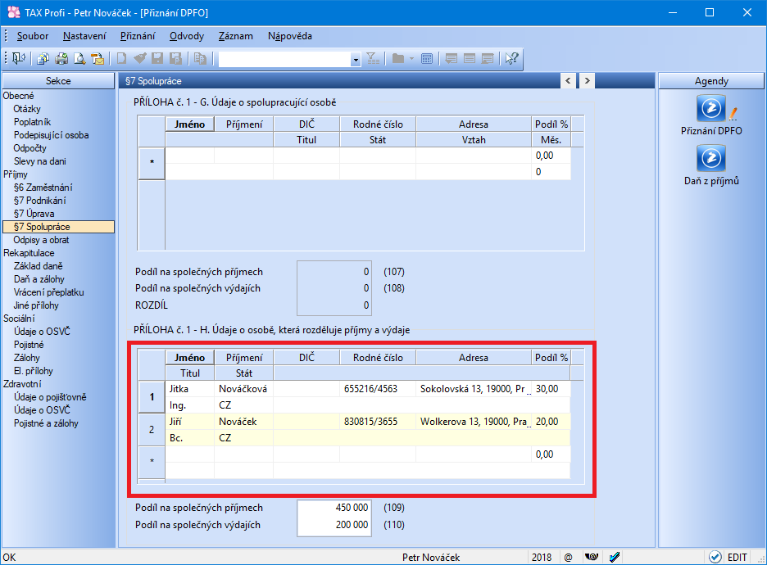Click the grey folder toolbar icon
This screenshot has width=767, height=565.
398,59
